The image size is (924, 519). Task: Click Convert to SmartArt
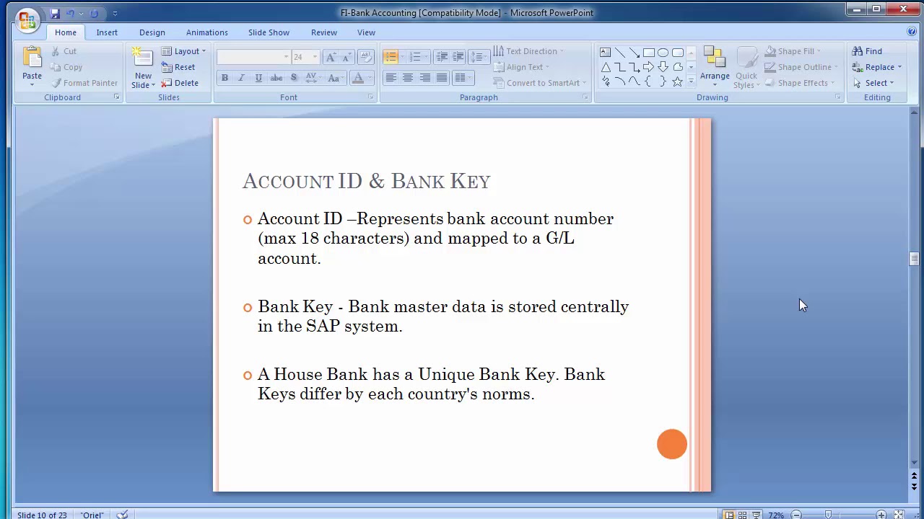[x=541, y=83]
